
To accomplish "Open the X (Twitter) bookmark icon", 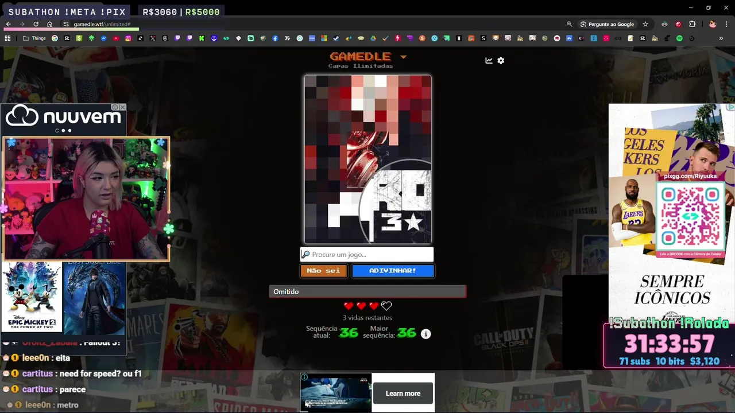I will point(153,38).
